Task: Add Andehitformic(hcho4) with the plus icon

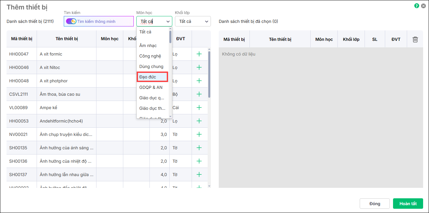Action: click(x=199, y=121)
